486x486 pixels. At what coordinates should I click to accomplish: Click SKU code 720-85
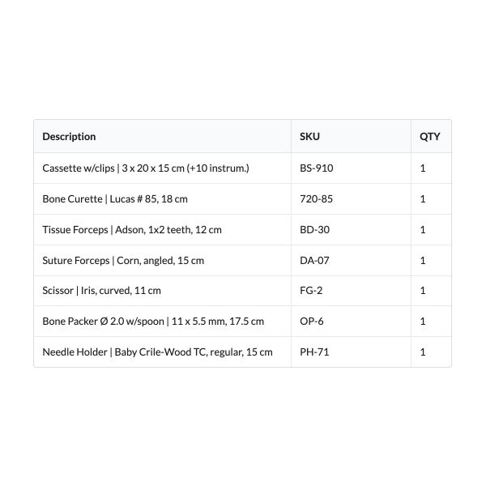tap(316, 199)
